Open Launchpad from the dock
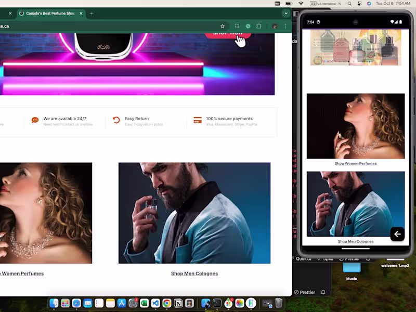The height and width of the screenshot is (312, 416). coord(65,303)
